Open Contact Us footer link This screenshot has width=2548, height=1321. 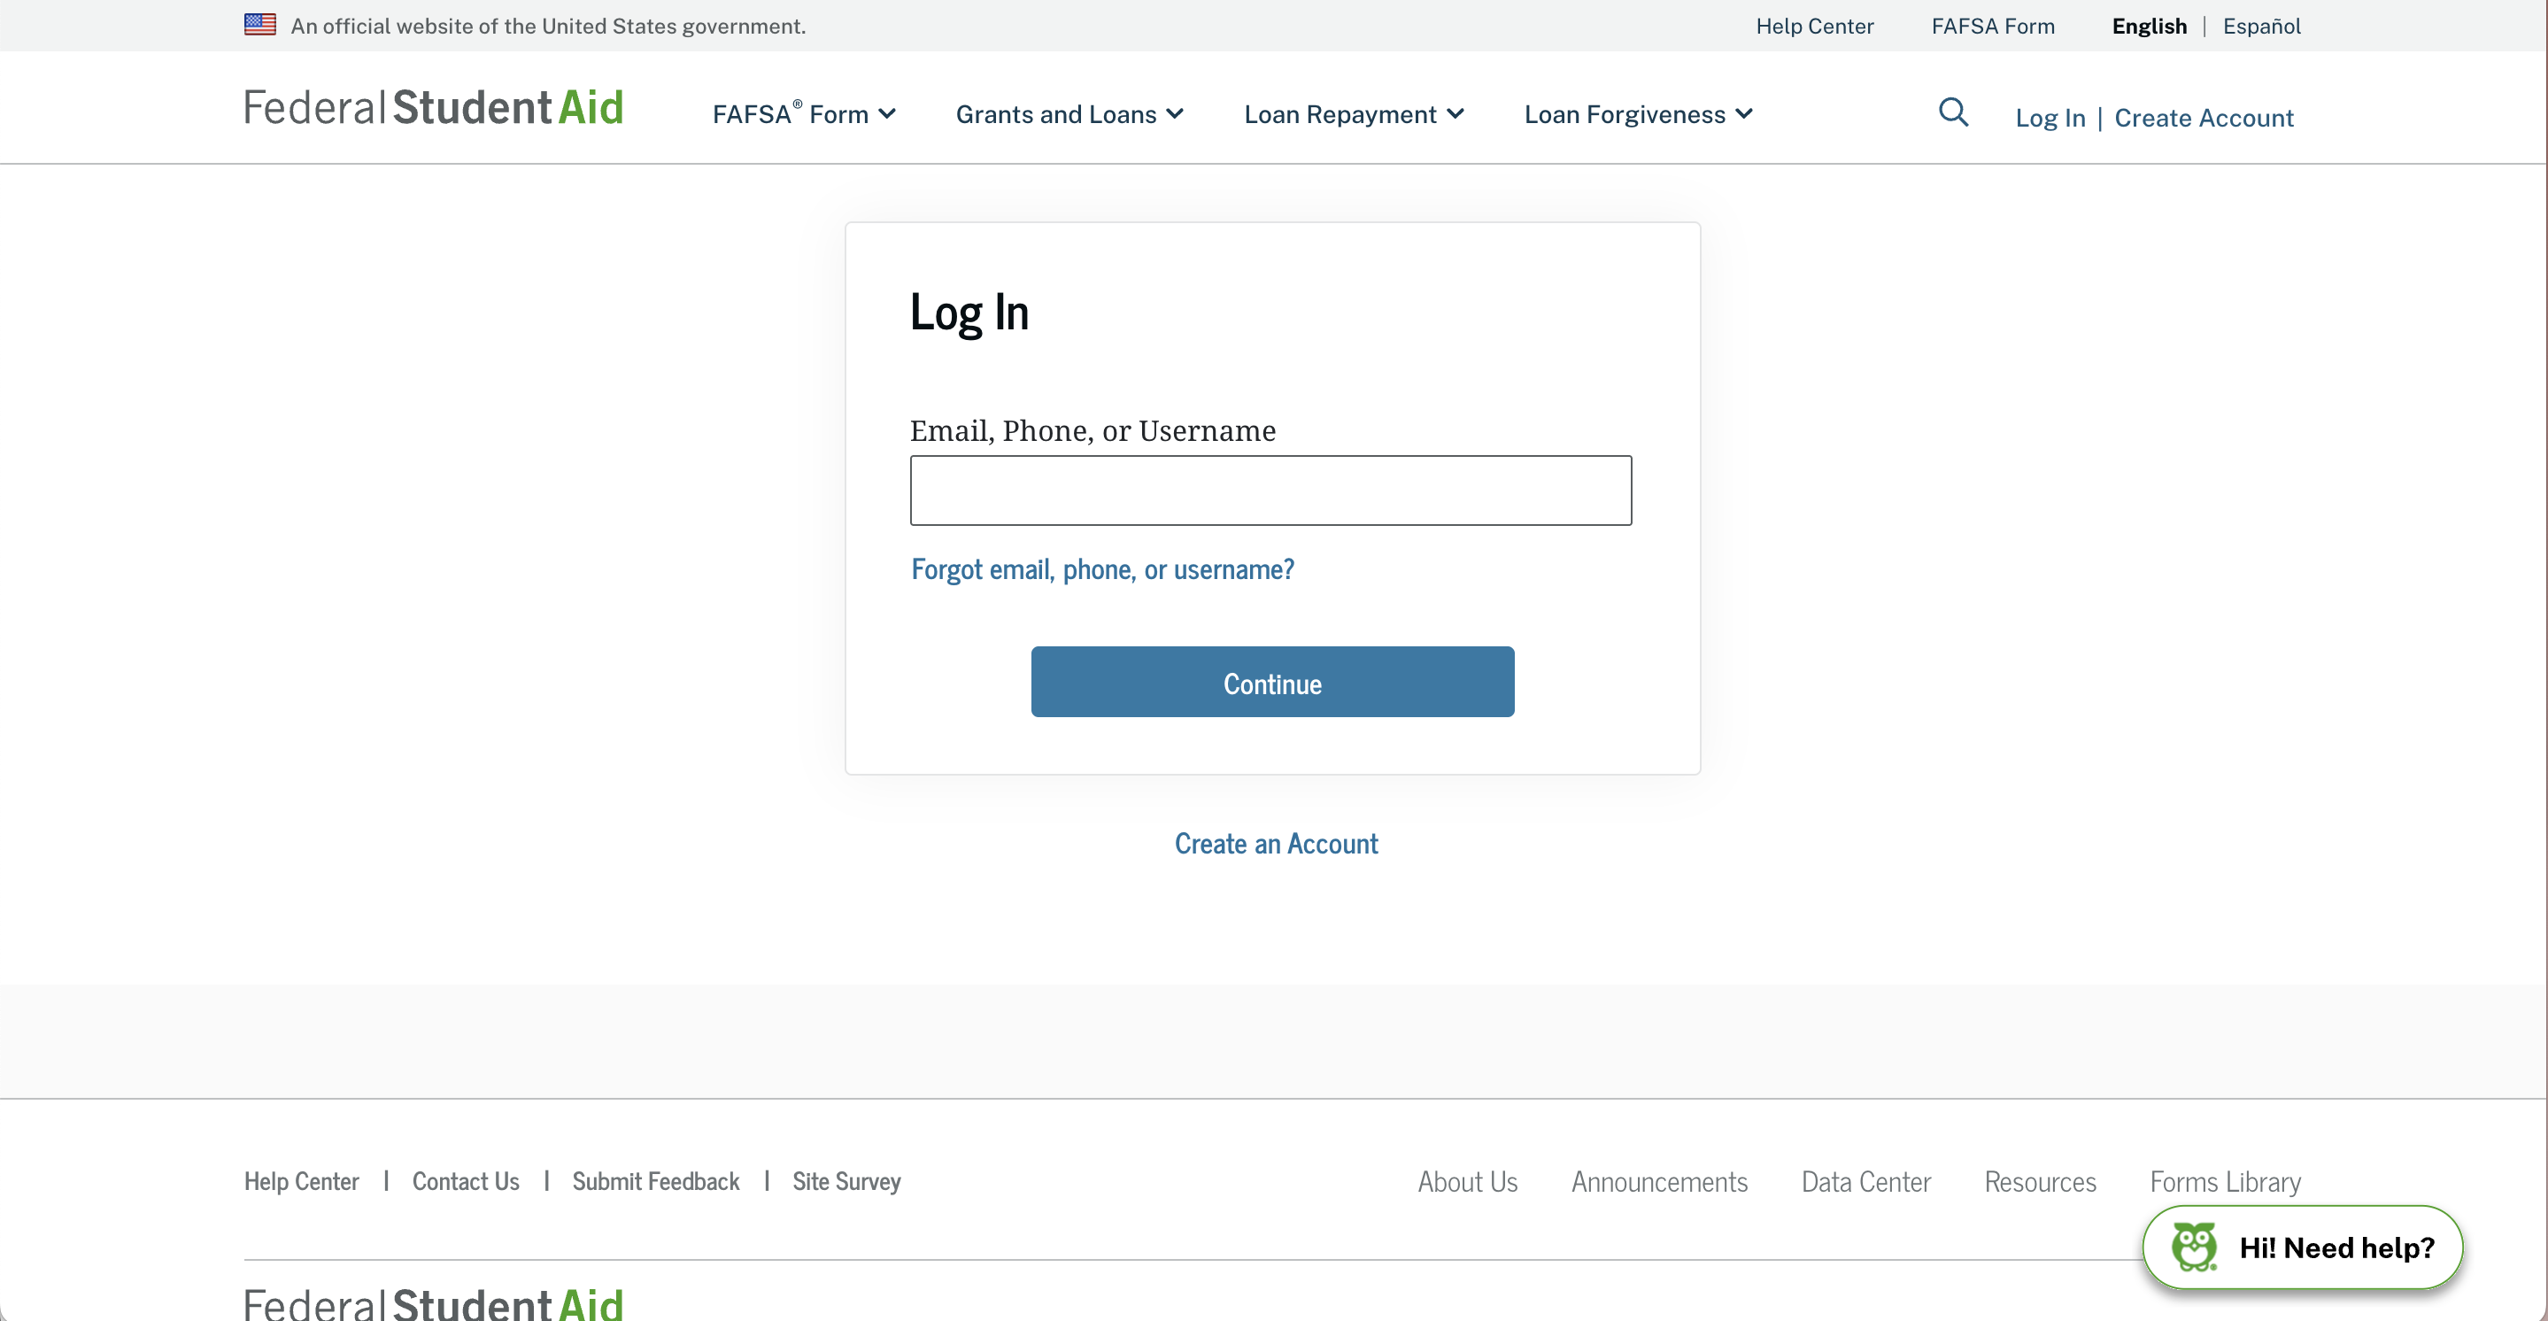465,1181
